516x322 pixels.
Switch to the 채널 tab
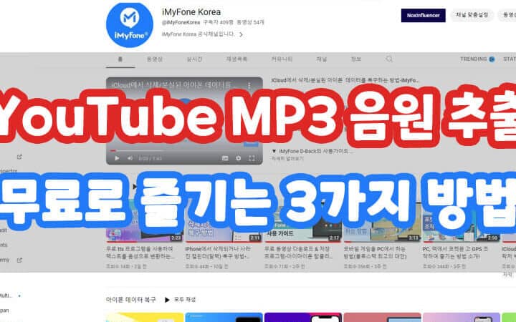point(322,59)
